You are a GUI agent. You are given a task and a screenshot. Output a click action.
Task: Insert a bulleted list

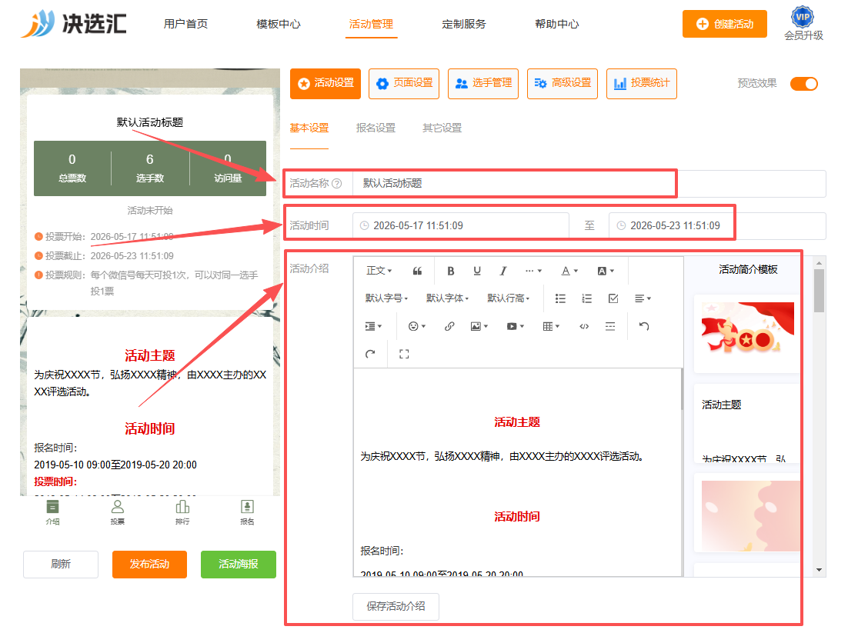(x=560, y=298)
